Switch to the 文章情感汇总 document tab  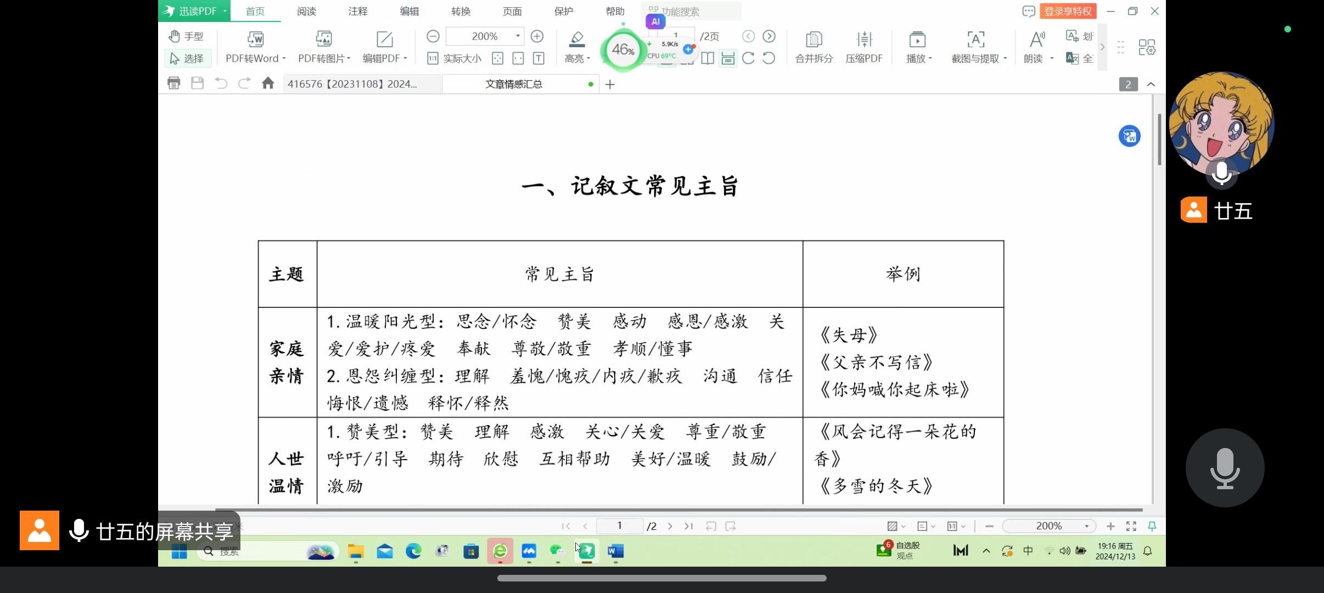pyautogui.click(x=514, y=84)
